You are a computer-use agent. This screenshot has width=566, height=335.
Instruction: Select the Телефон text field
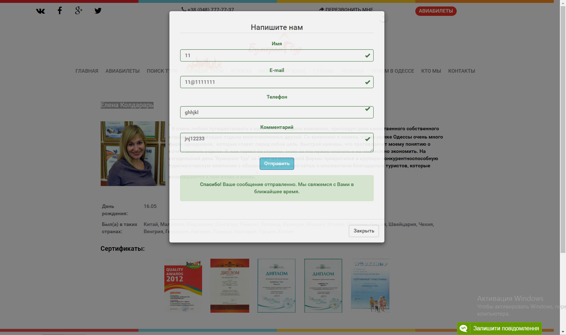(x=273, y=112)
